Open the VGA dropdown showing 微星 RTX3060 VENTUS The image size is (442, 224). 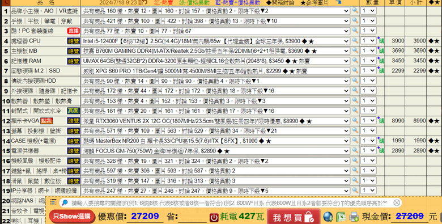pos(216,121)
